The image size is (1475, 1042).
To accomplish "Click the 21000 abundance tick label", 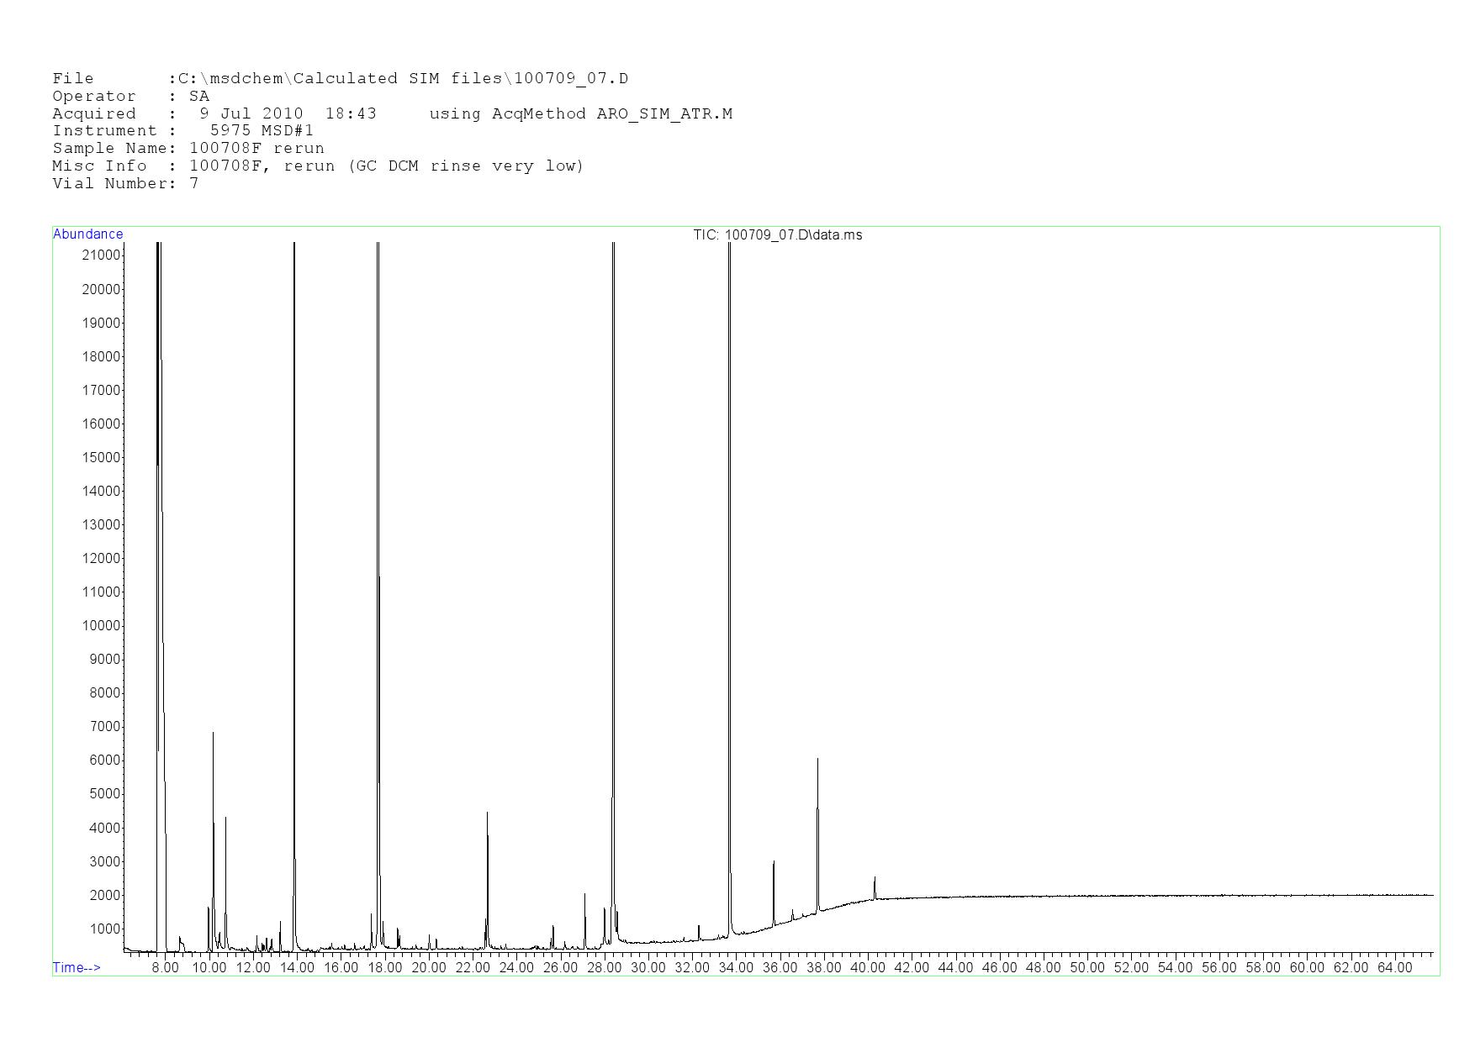I will [100, 255].
